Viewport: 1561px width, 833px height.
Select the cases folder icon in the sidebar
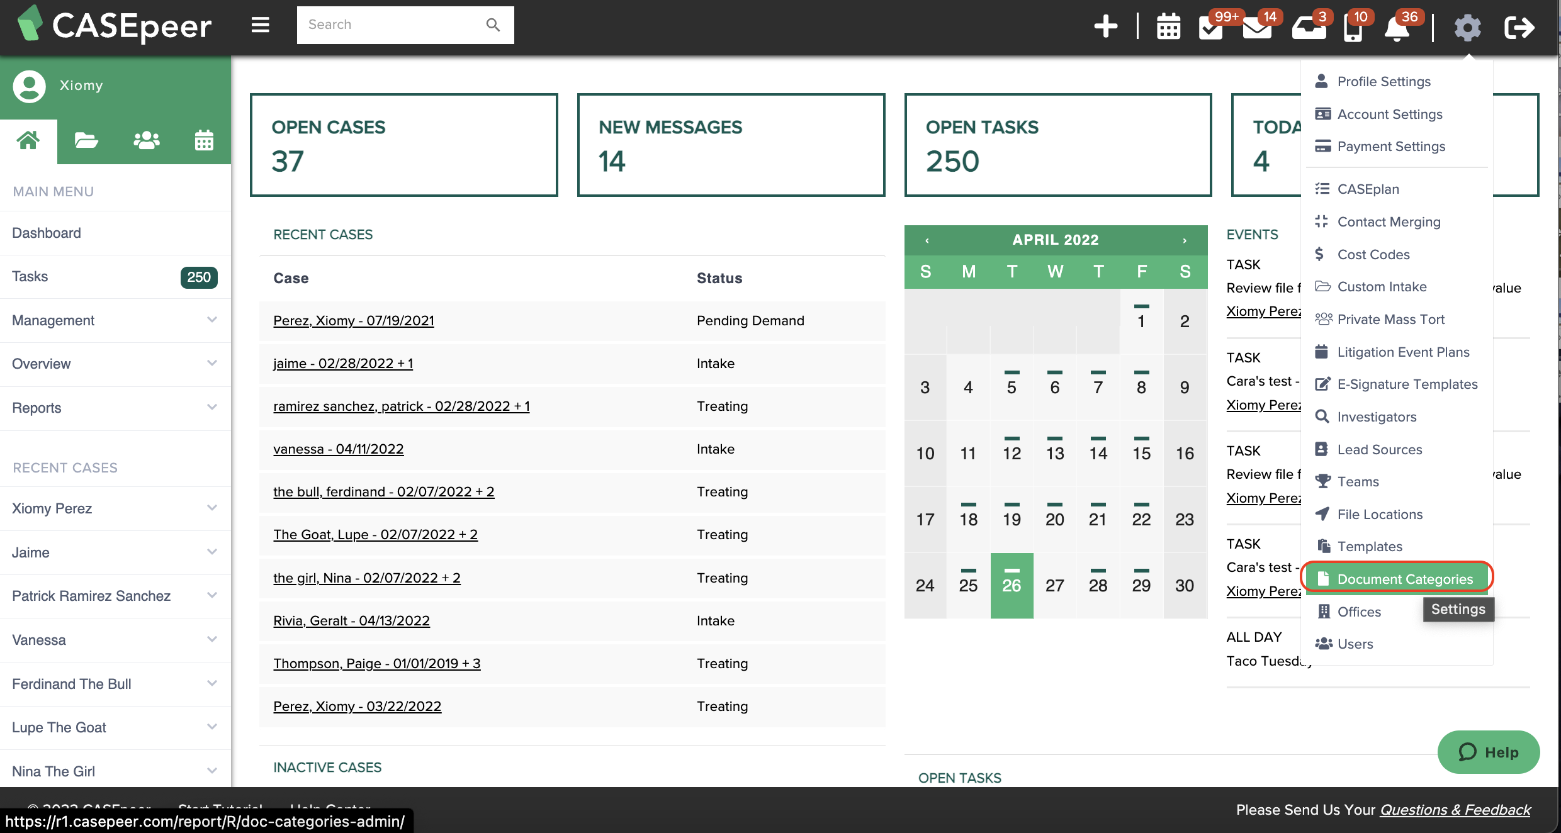click(x=86, y=140)
